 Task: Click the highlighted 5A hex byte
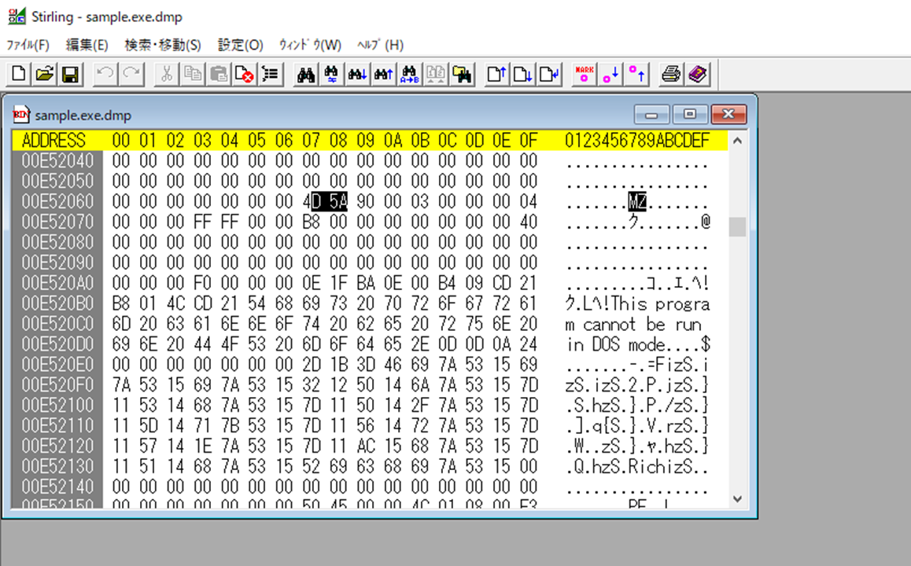pos(338,202)
